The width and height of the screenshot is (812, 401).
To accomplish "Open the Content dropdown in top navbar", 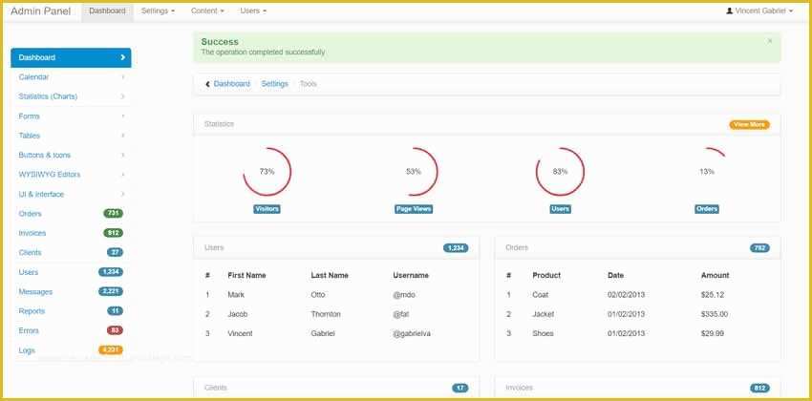I will coord(207,11).
